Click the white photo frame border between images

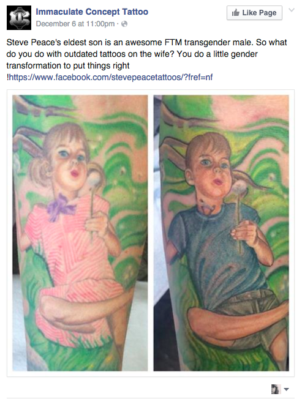(x=151, y=233)
